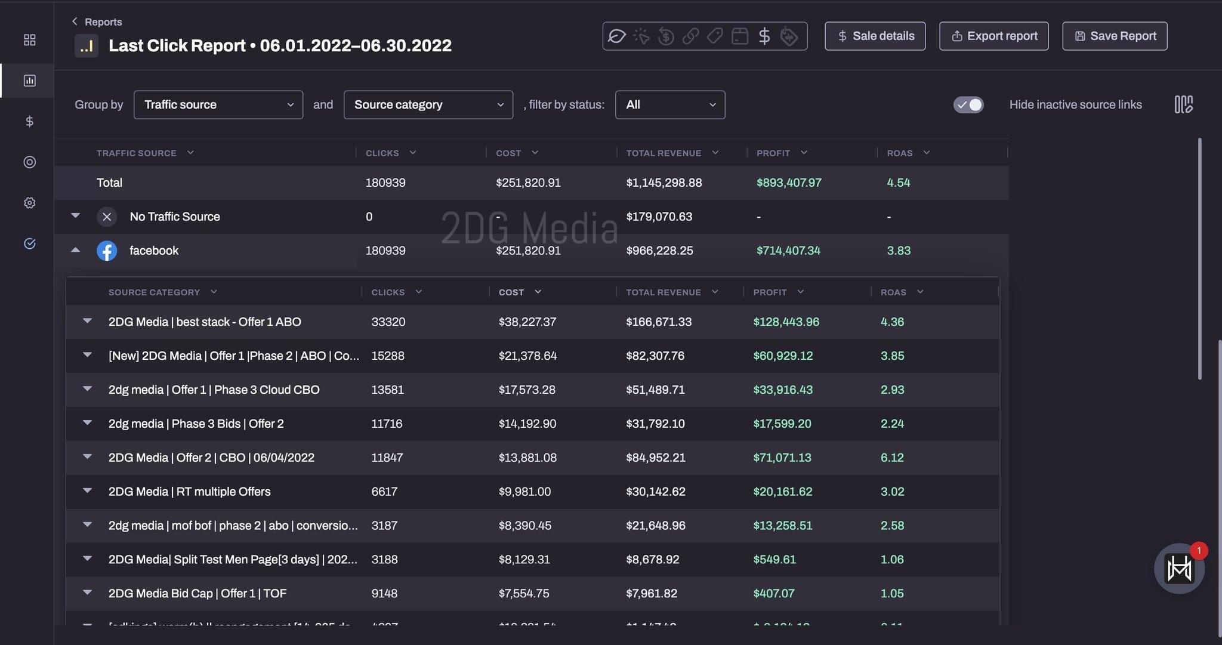Open the status filter dropdown set to All
The width and height of the screenshot is (1222, 645).
(670, 104)
